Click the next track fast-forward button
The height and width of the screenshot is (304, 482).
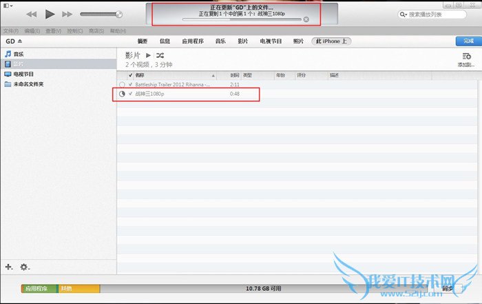point(67,14)
